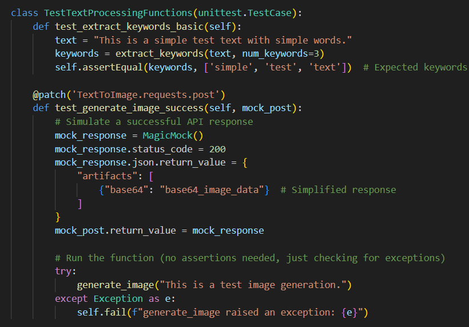
Task: Click the try keyword
Action: [65, 271]
